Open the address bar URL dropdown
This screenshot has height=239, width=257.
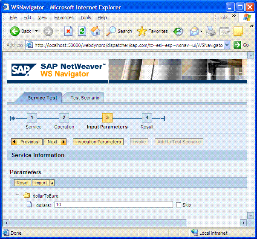227,45
